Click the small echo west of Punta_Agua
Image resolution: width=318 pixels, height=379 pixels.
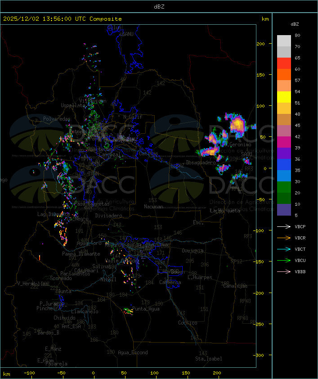click(x=128, y=311)
